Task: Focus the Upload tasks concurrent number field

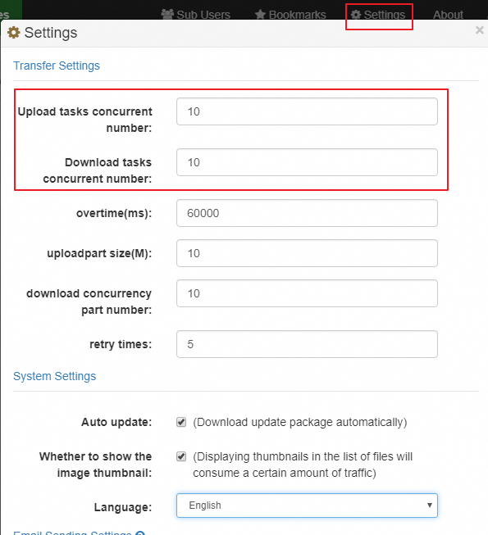Action: [x=307, y=111]
